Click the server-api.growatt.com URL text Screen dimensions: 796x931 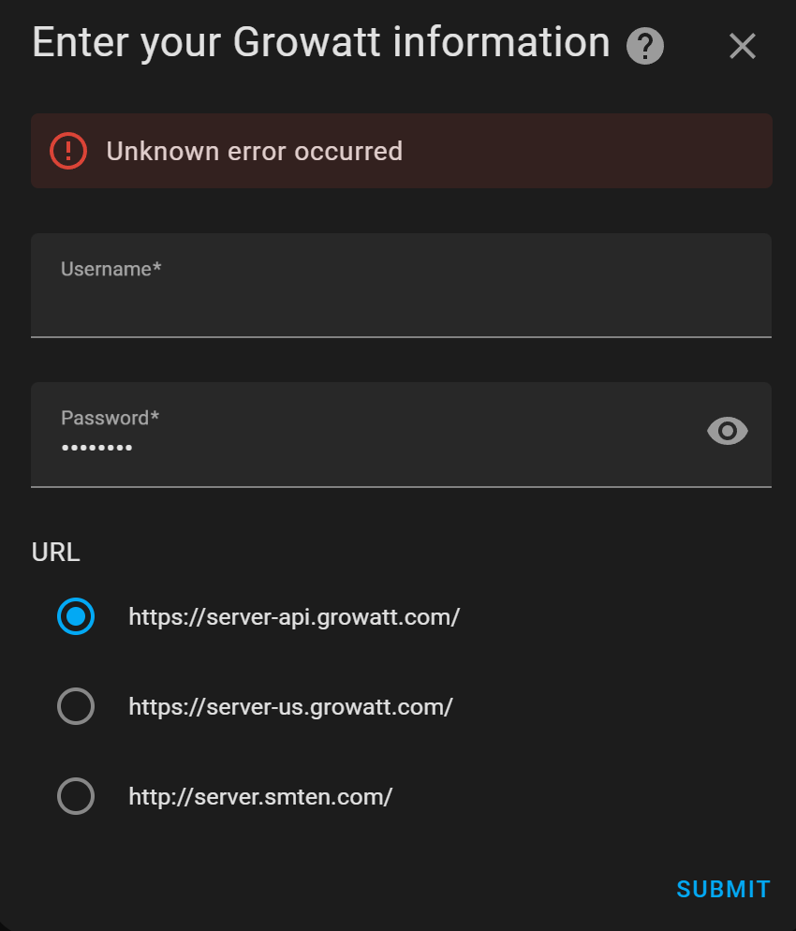click(x=294, y=616)
